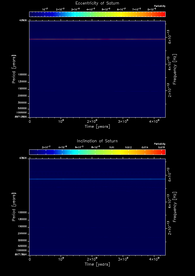Click "Time [years]" label under Eccentricity plot
The width and height of the screenshot is (195, 276).
97,127
